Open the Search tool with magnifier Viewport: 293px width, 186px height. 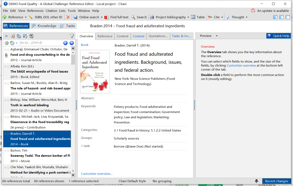(x=139, y=17)
